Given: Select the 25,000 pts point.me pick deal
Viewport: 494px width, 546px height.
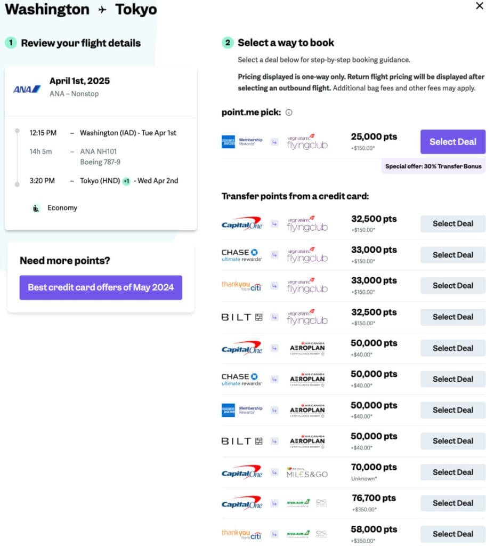Looking at the screenshot, I should click(452, 142).
